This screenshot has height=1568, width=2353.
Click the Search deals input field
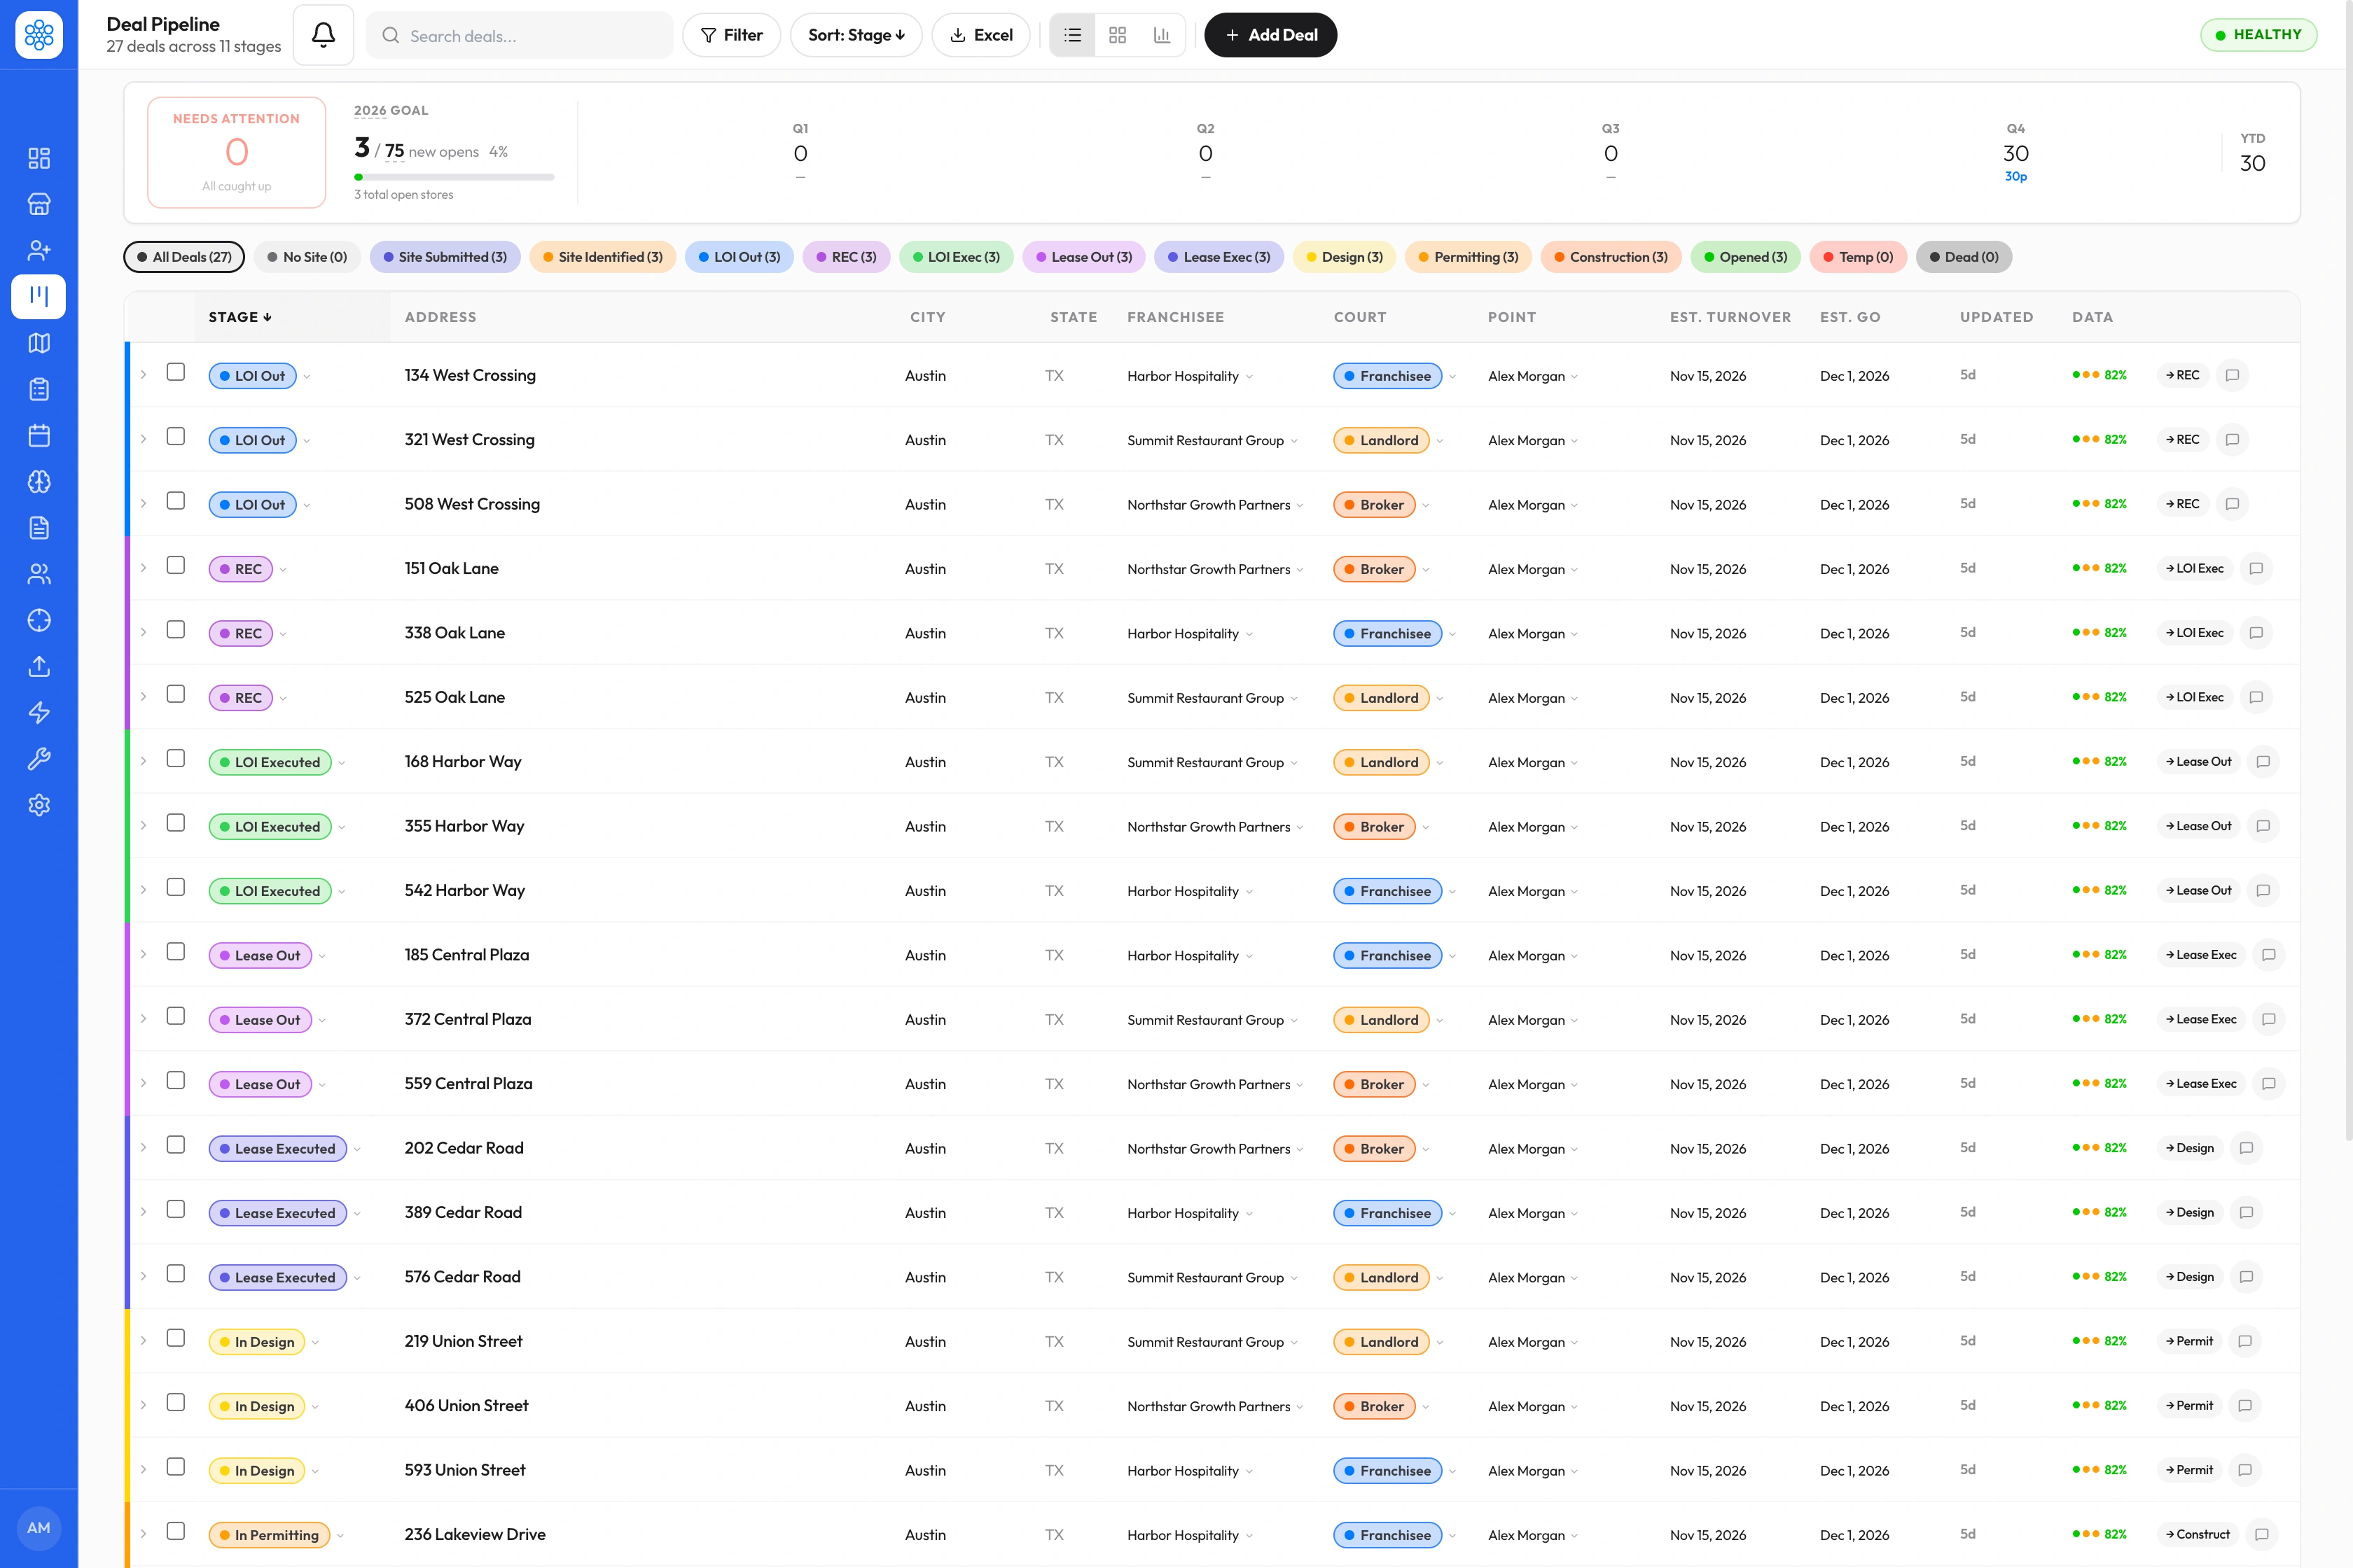coord(519,35)
